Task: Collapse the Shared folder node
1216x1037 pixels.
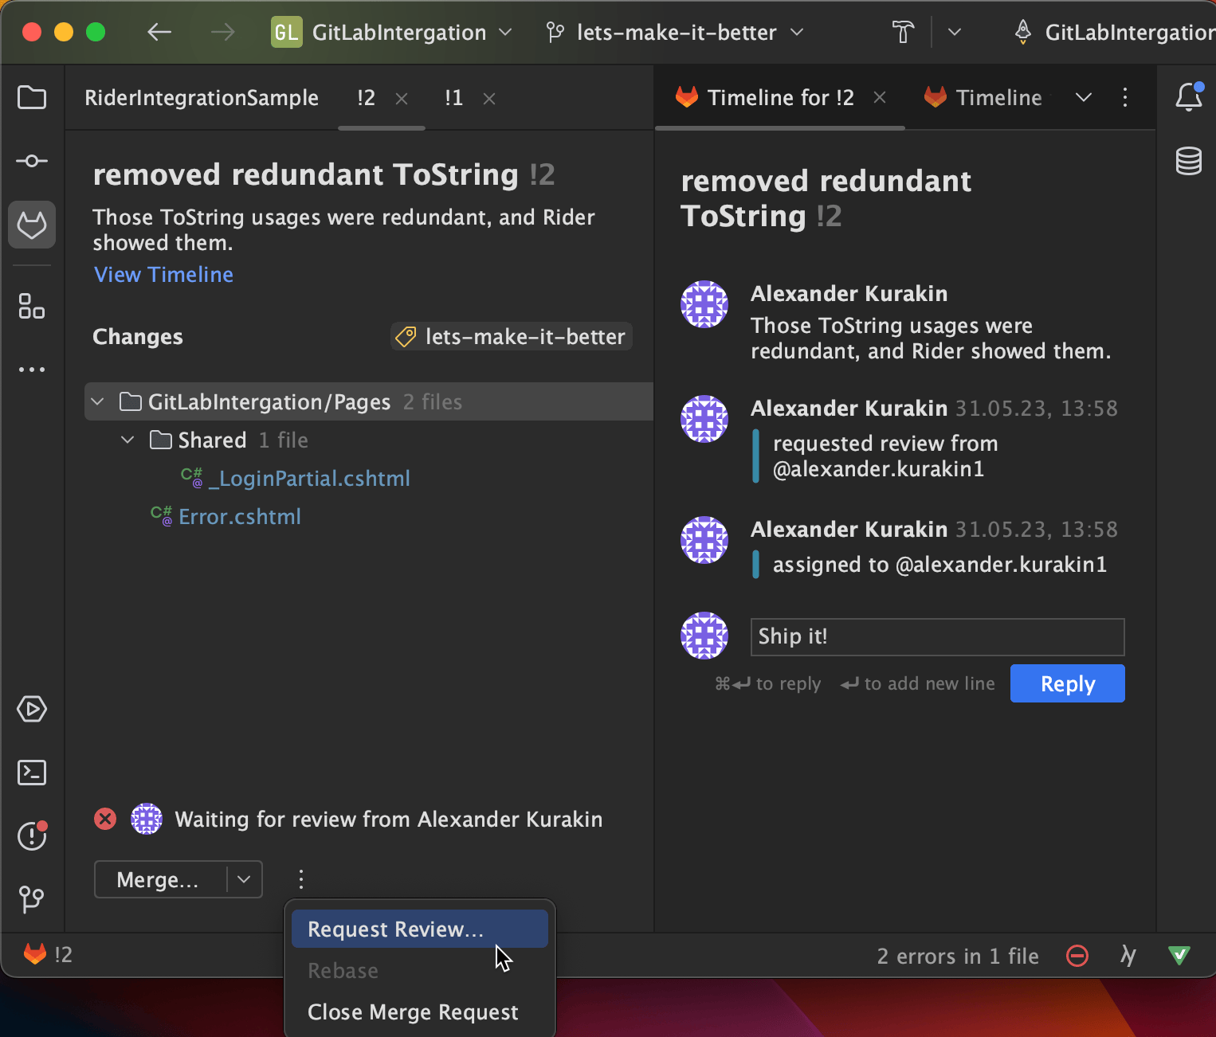Action: coord(127,440)
